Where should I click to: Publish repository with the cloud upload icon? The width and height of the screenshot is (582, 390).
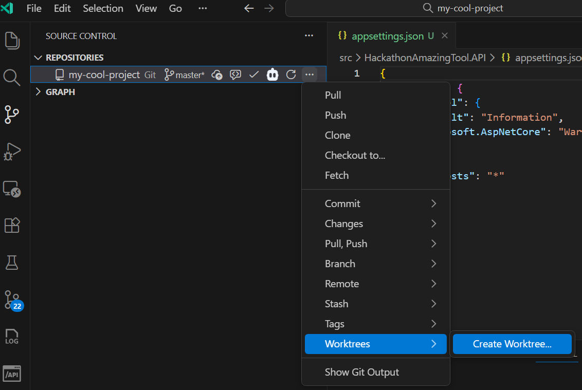[x=216, y=75]
